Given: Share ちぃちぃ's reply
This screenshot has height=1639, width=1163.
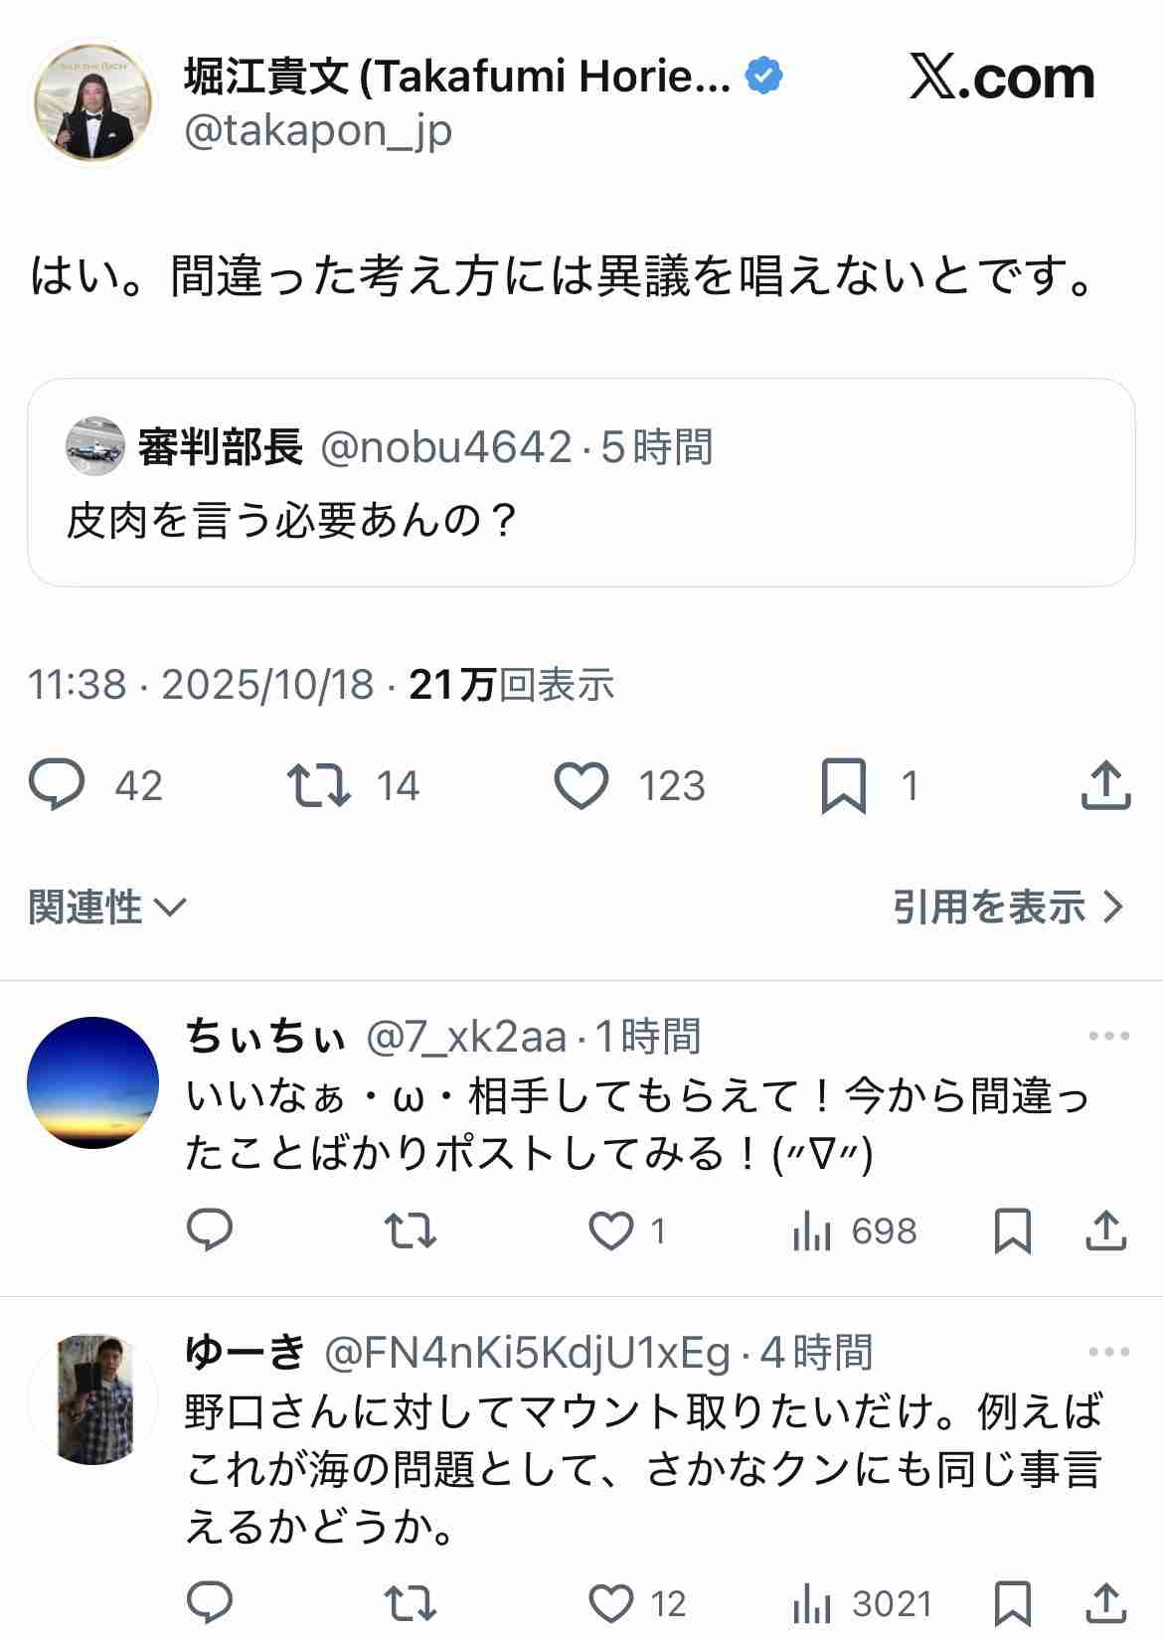Looking at the screenshot, I should [x=1104, y=1231].
